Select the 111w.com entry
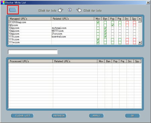Screen dimensions: 151x123 pyautogui.click(x=14, y=42)
